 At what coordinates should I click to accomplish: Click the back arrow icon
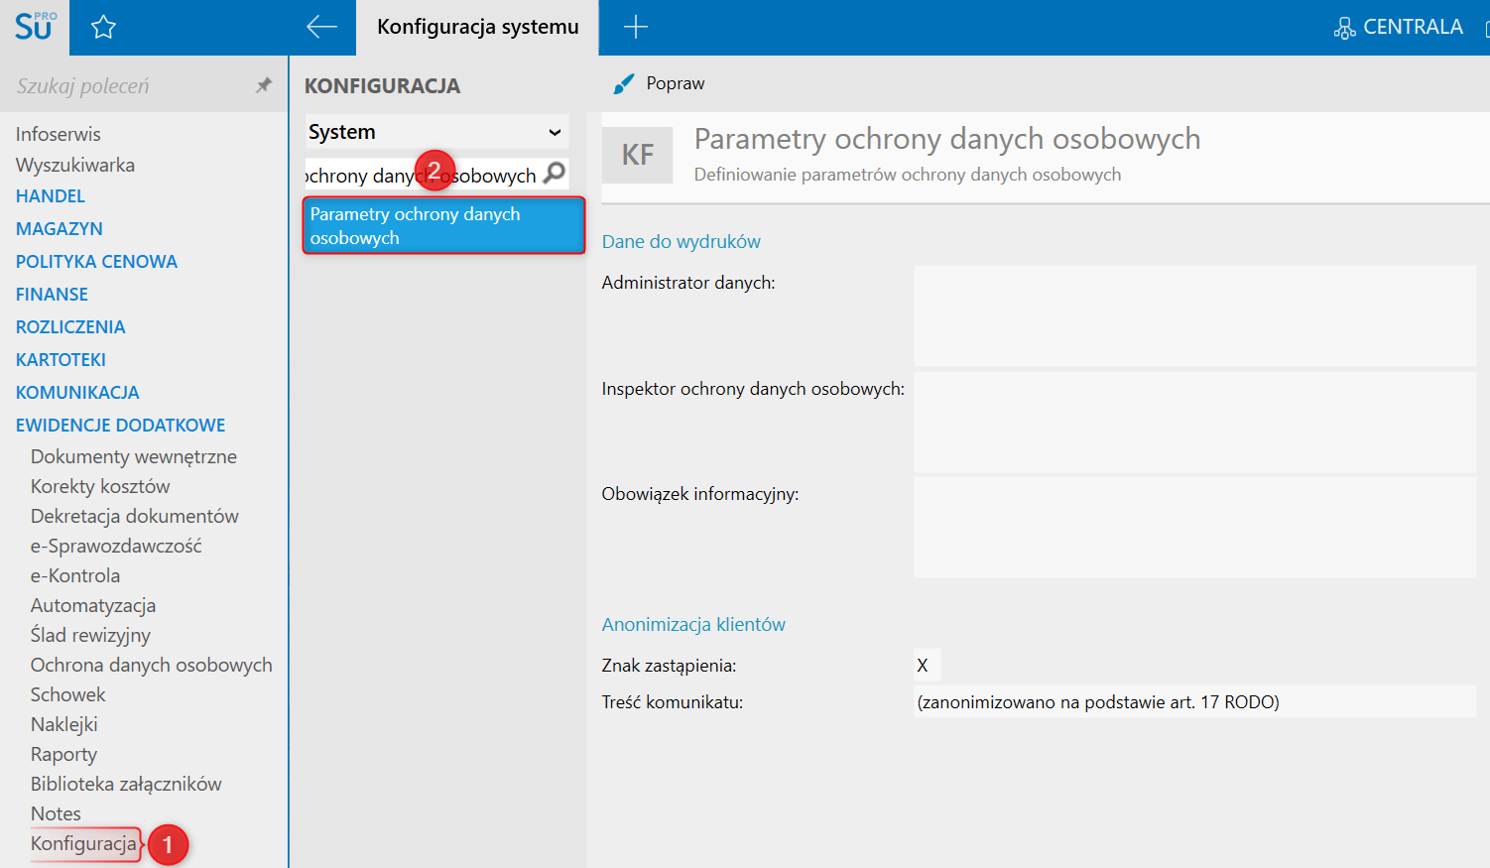pos(321,27)
